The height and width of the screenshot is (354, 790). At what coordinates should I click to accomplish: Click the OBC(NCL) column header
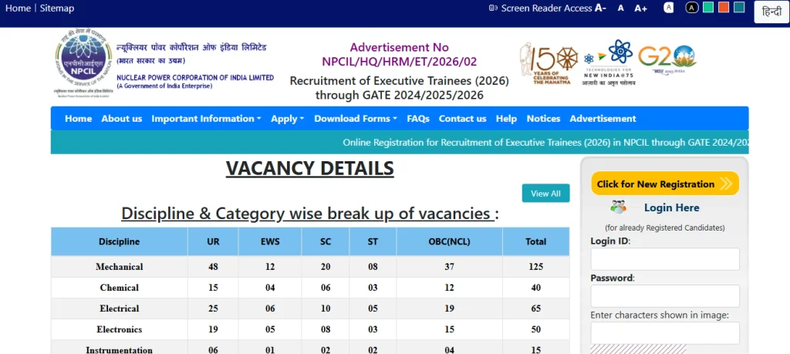point(450,241)
